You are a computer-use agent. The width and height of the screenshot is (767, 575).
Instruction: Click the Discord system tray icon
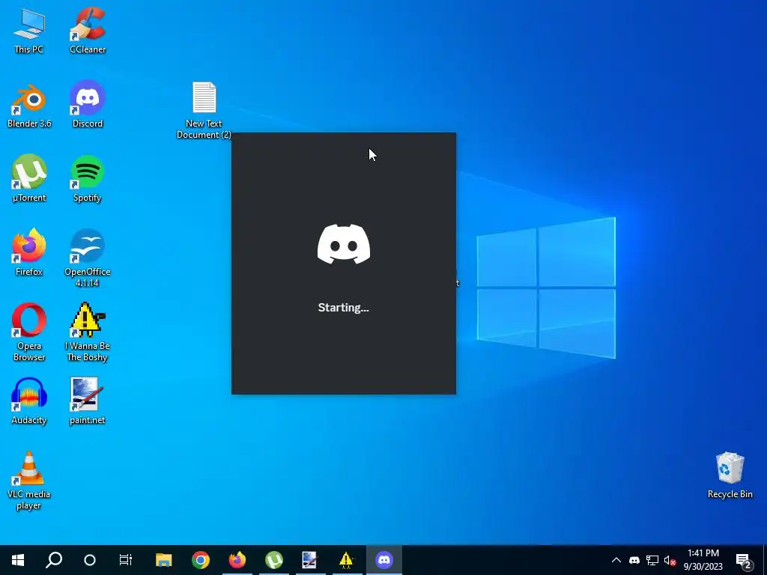point(634,560)
